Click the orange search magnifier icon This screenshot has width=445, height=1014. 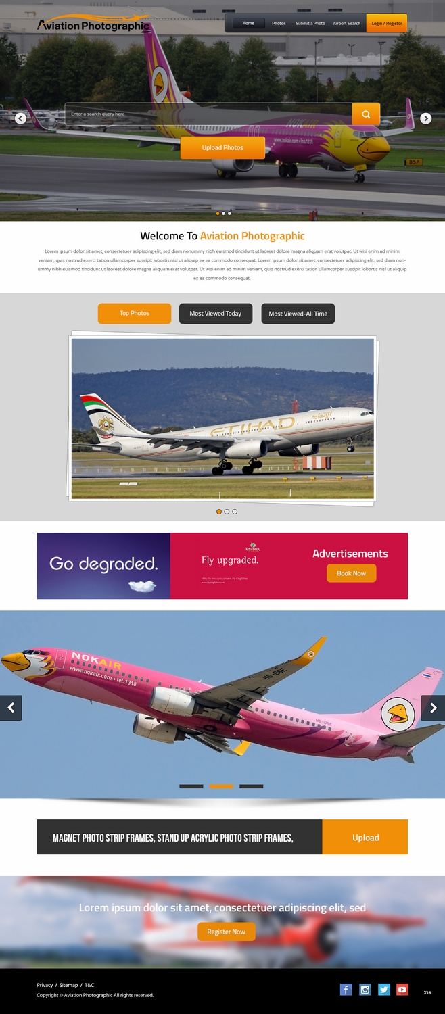coord(366,114)
